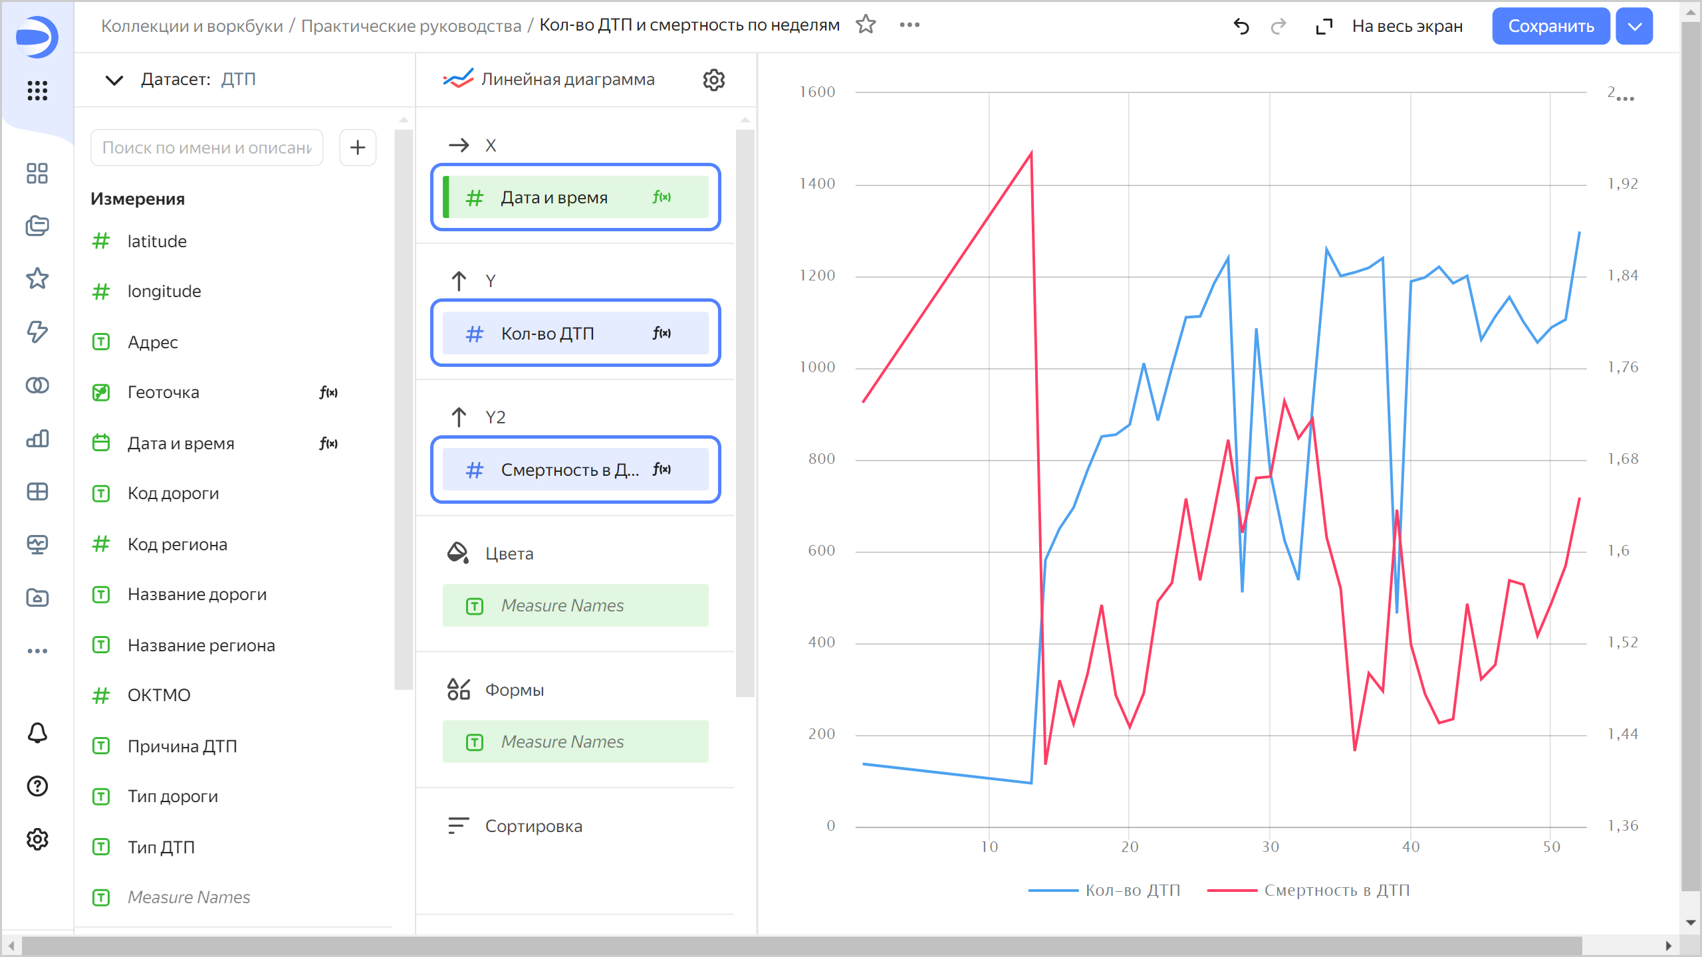This screenshot has height=957, width=1702.
Task: Toggle Смертность в ДТП series in legend
Action: pos(1336,890)
